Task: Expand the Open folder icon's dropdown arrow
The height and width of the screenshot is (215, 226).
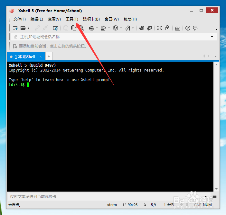Action: coord(28,28)
